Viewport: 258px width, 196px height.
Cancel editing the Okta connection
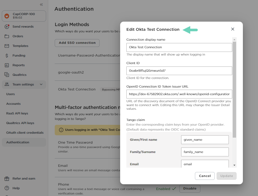(x=205, y=176)
